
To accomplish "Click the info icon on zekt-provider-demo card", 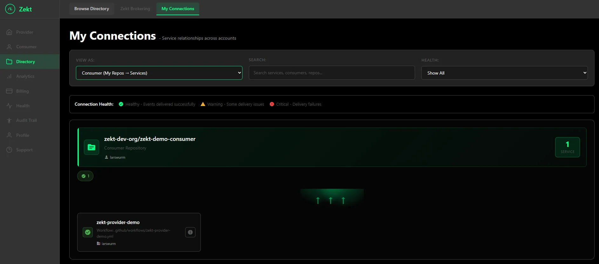I will (x=190, y=232).
